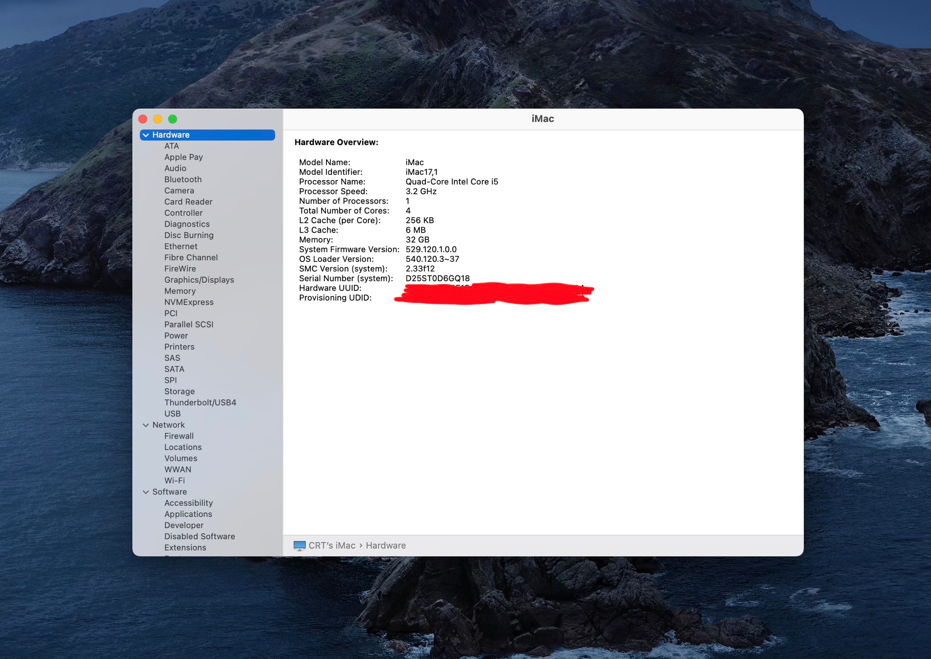Select Card Reader in the sidebar
The width and height of the screenshot is (931, 659).
pos(188,202)
